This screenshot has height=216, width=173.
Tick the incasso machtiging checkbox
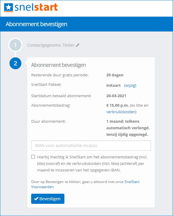33,157
